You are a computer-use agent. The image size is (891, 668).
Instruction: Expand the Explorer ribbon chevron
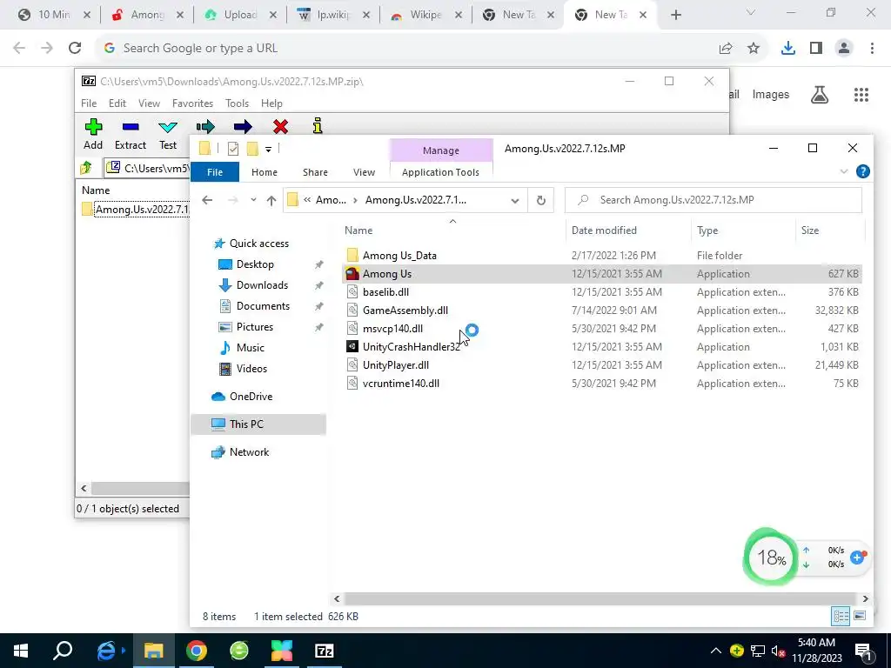(x=844, y=171)
